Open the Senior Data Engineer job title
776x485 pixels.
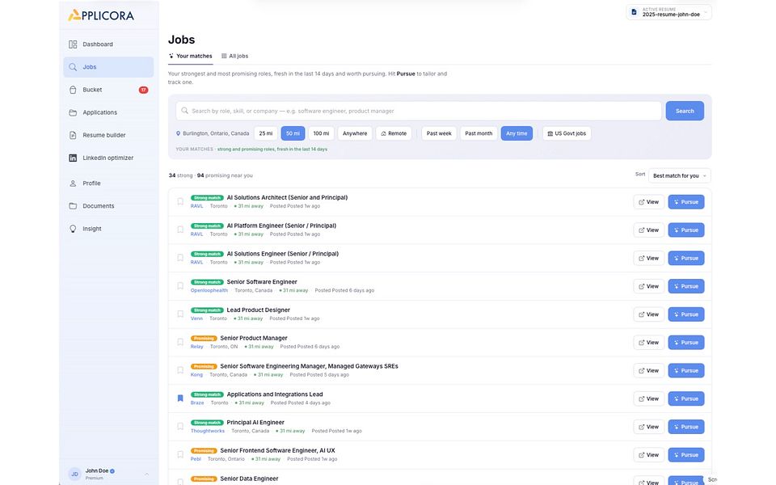point(249,479)
